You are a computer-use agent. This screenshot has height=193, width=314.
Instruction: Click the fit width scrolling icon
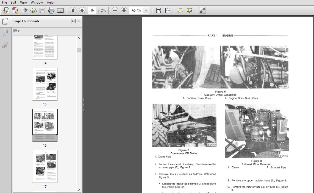[x=159, y=10]
